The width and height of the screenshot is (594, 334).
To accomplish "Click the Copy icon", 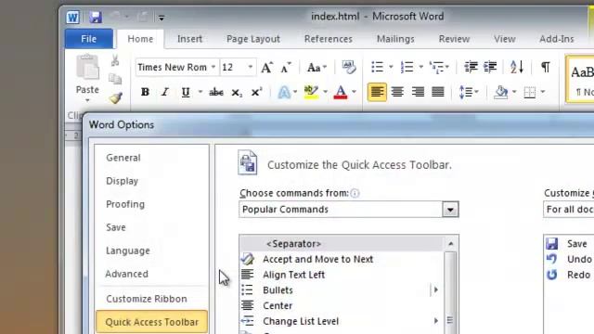I will click(x=115, y=79).
